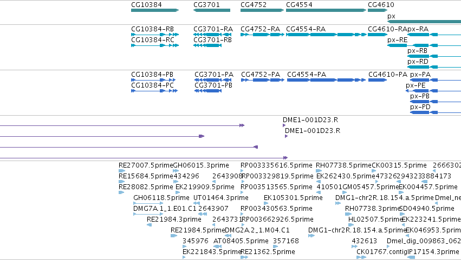Viewport: 461px width, 260px height.
Task: Click the RP003662926.5prime EST label
Action: click(277, 220)
